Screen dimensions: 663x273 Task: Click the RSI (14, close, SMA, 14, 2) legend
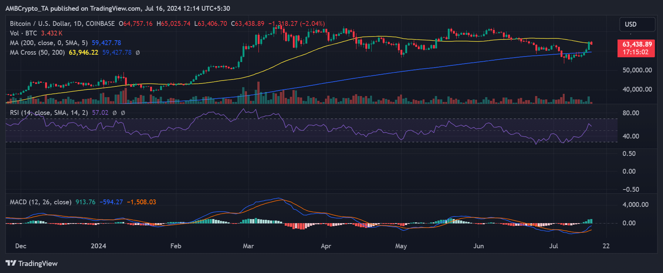[49, 113]
